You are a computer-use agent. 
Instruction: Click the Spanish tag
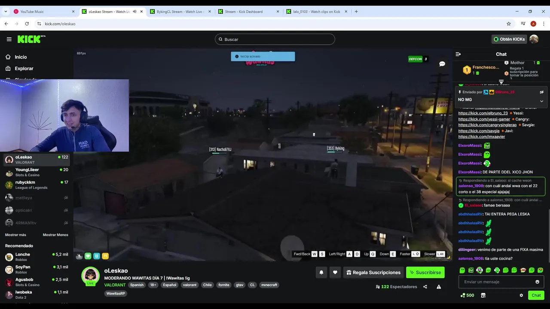point(137,285)
